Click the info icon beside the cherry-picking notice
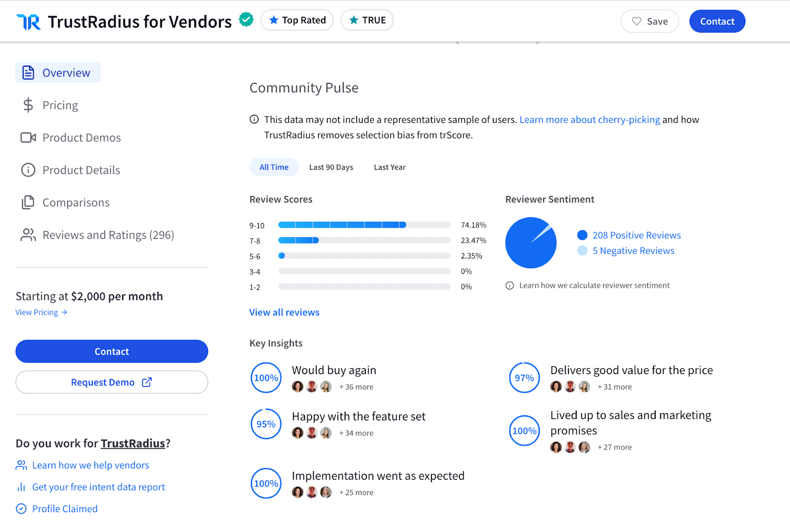Screen dimensions: 790x528 click(254, 119)
